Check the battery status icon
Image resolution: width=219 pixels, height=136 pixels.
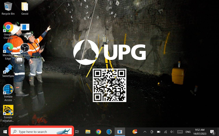(x=158, y=132)
